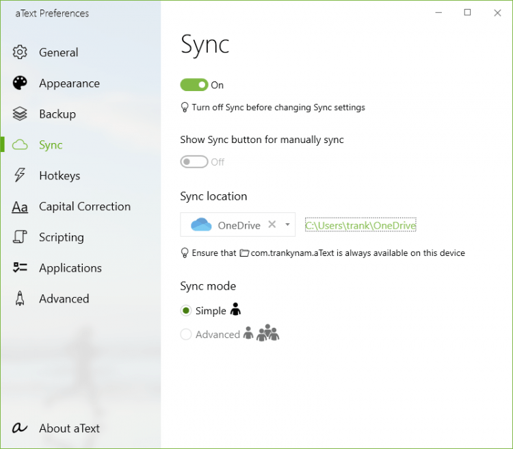513x449 pixels.
Task: Clear the OneDrive sync location selection
Action: click(272, 224)
